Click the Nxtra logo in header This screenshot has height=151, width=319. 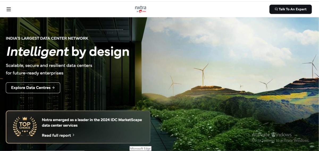pyautogui.click(x=140, y=8)
